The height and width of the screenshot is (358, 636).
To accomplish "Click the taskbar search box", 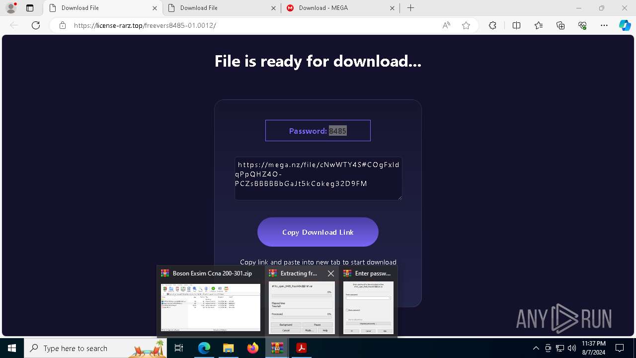I will click(95, 348).
